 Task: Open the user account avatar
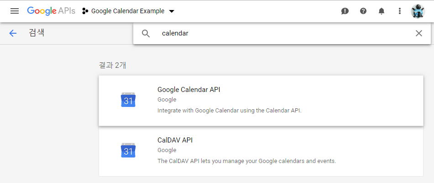pos(418,11)
